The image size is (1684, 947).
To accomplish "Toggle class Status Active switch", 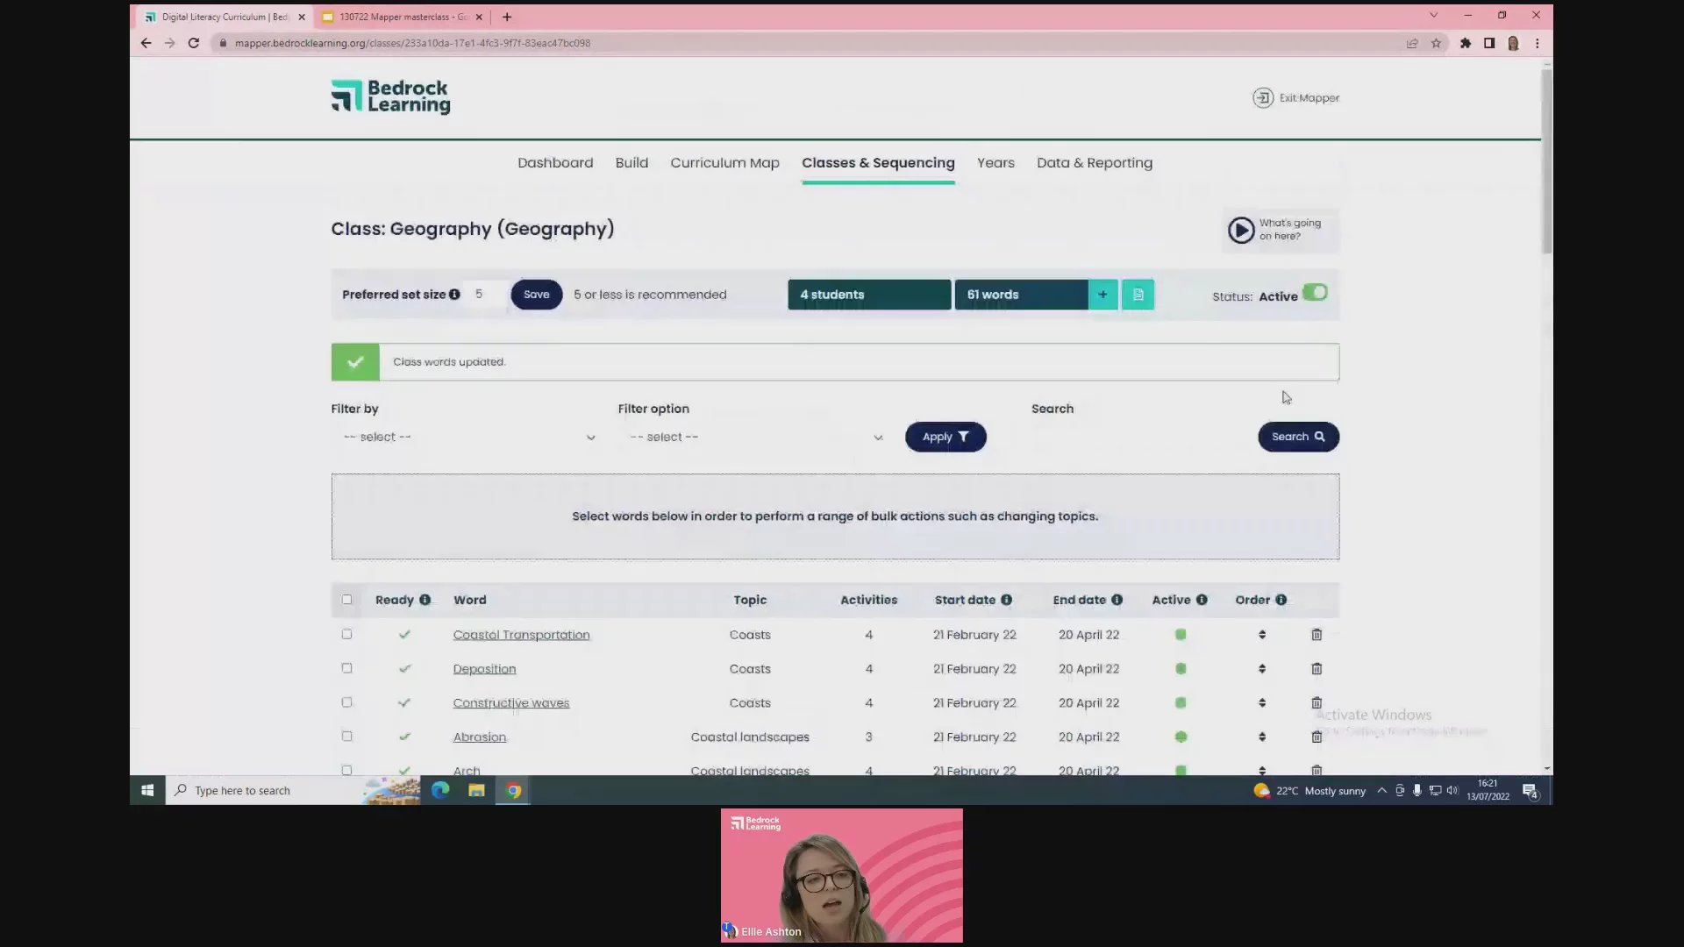I will click(x=1315, y=293).
